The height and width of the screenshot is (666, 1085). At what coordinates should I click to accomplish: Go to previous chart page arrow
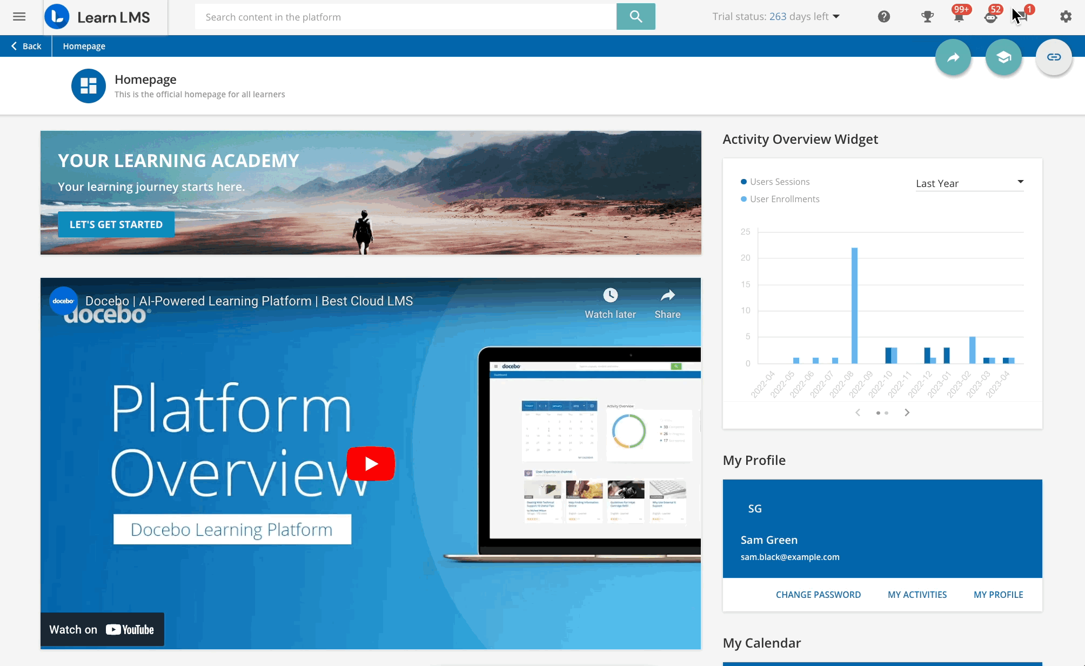coord(858,412)
